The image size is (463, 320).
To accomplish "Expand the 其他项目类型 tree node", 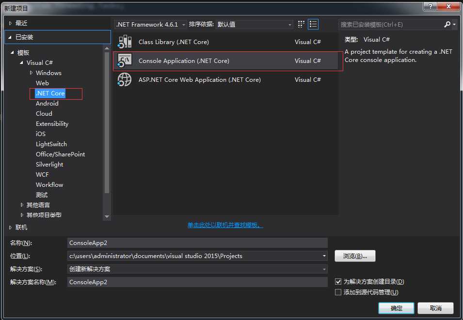I will pyautogui.click(x=21, y=215).
